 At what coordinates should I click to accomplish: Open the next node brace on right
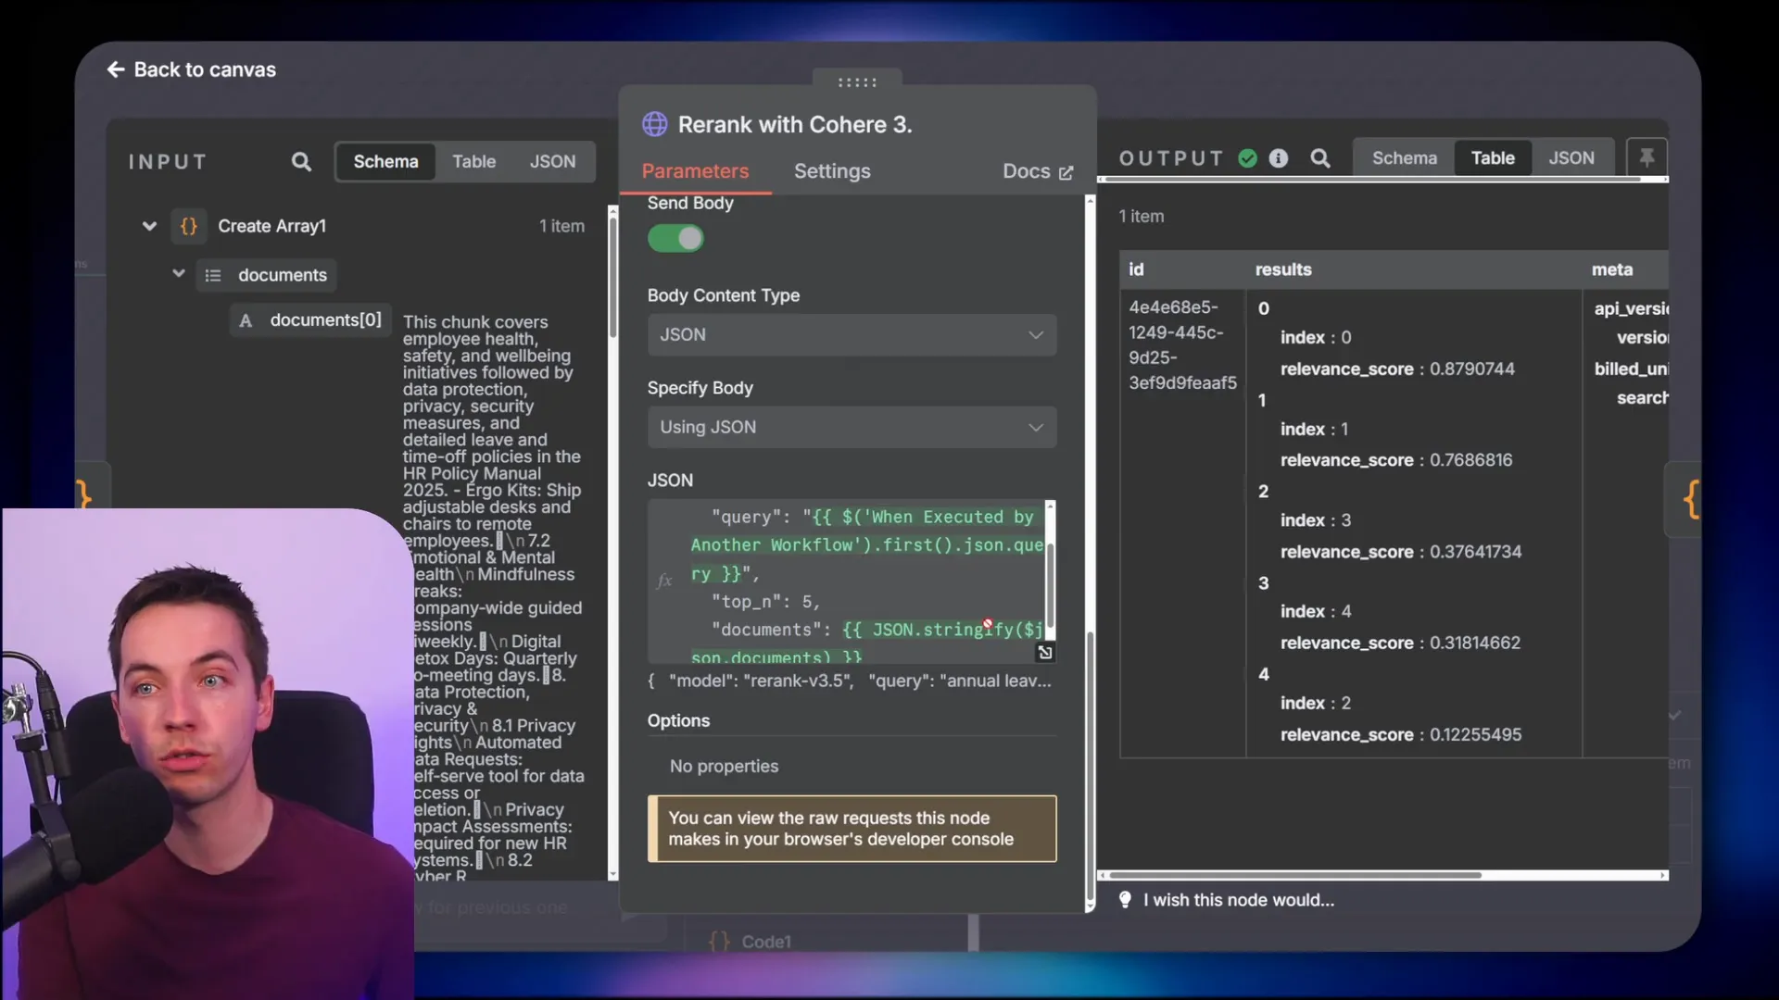[1690, 499]
